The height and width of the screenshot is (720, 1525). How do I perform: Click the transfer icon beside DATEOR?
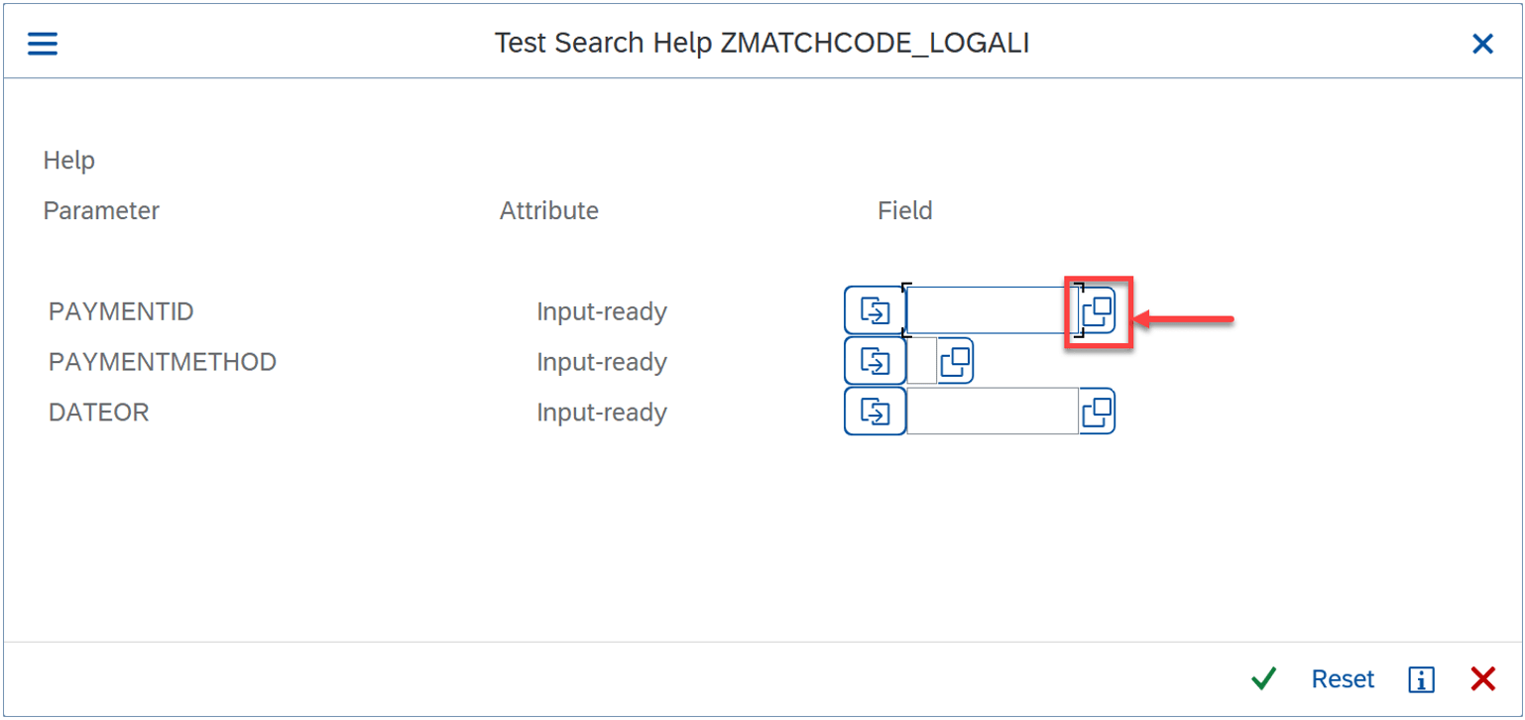[x=874, y=411]
